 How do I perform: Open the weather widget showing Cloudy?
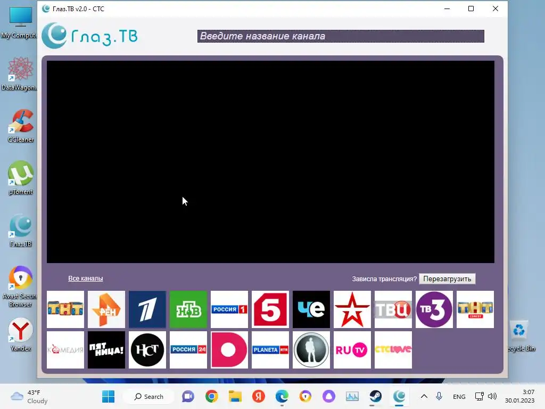[29, 396]
